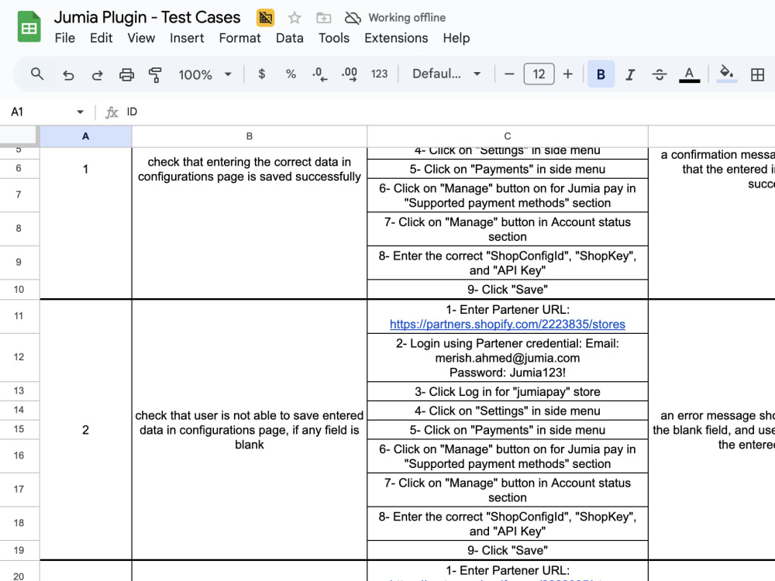Open the File menu

tap(65, 38)
